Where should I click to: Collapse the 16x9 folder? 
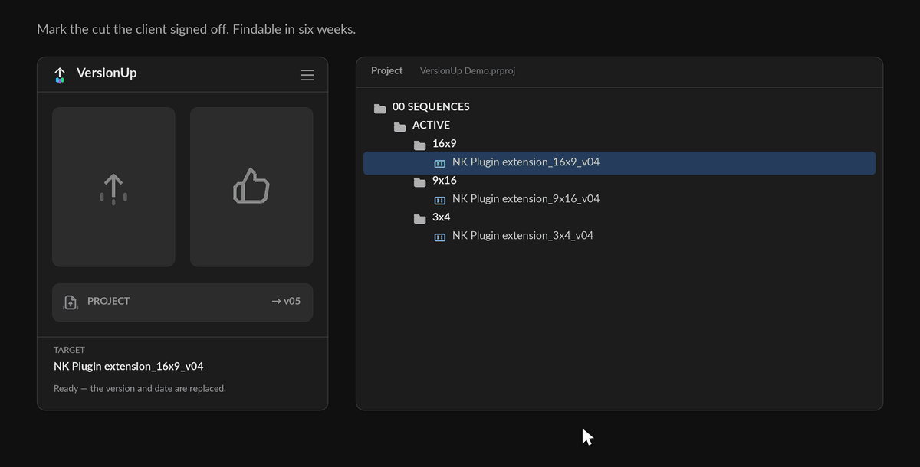419,145
